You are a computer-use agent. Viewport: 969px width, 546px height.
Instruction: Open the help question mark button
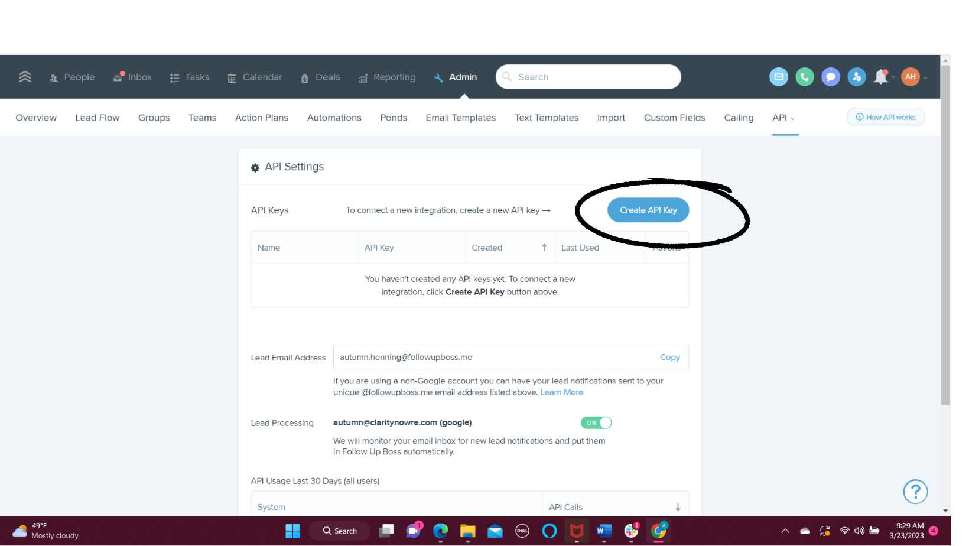[915, 492]
